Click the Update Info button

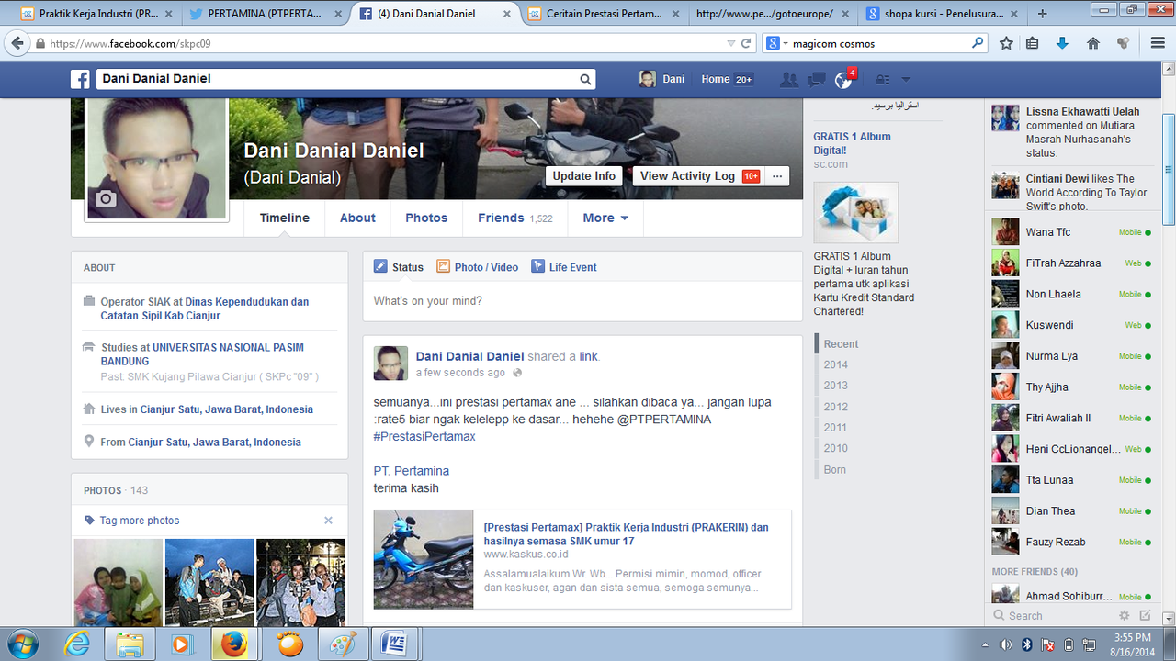[584, 176]
